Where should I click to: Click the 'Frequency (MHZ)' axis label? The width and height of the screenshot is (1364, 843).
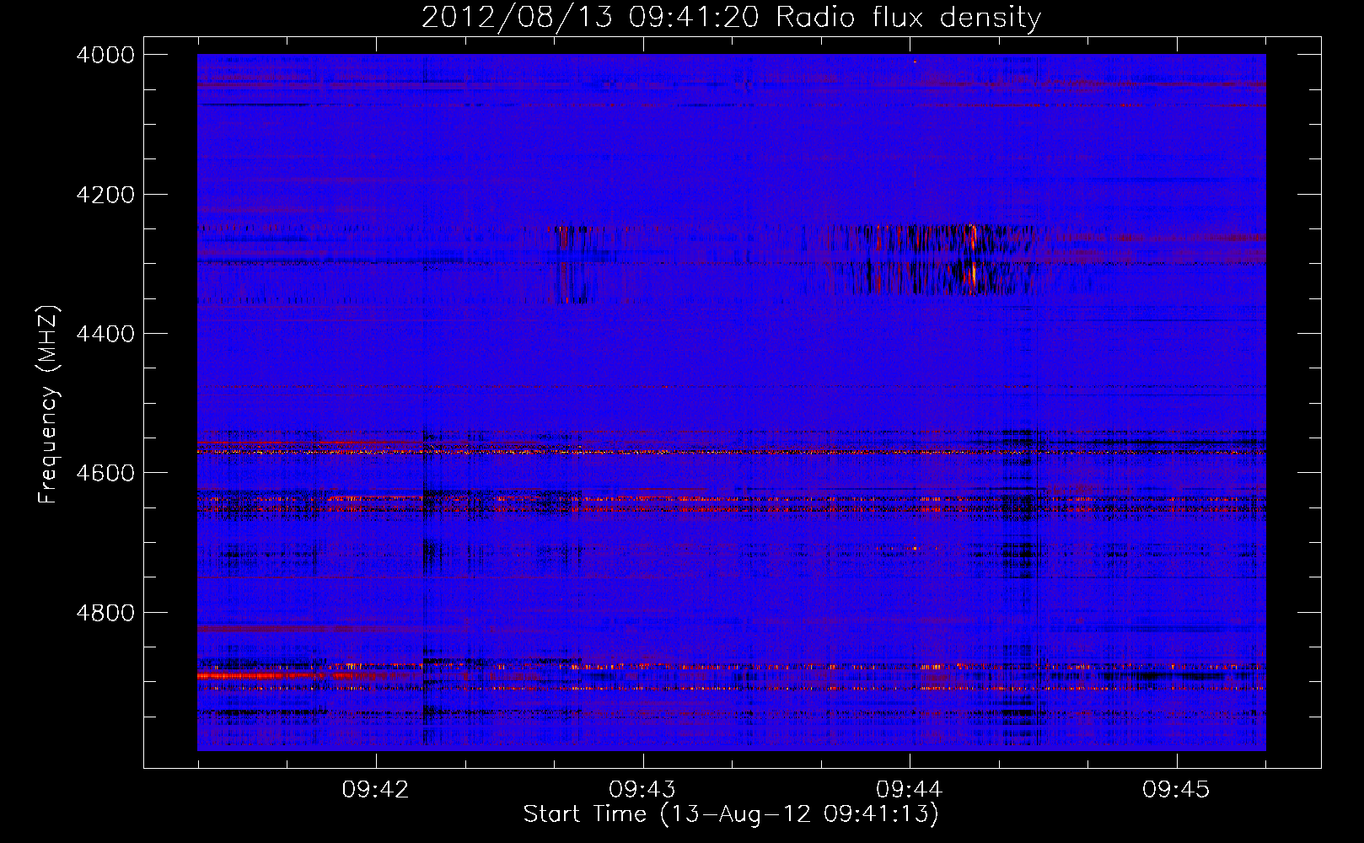click(x=49, y=405)
